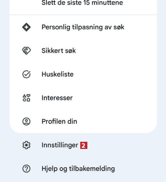Click the word tilpasning in personalization row

pyautogui.click(x=87, y=27)
